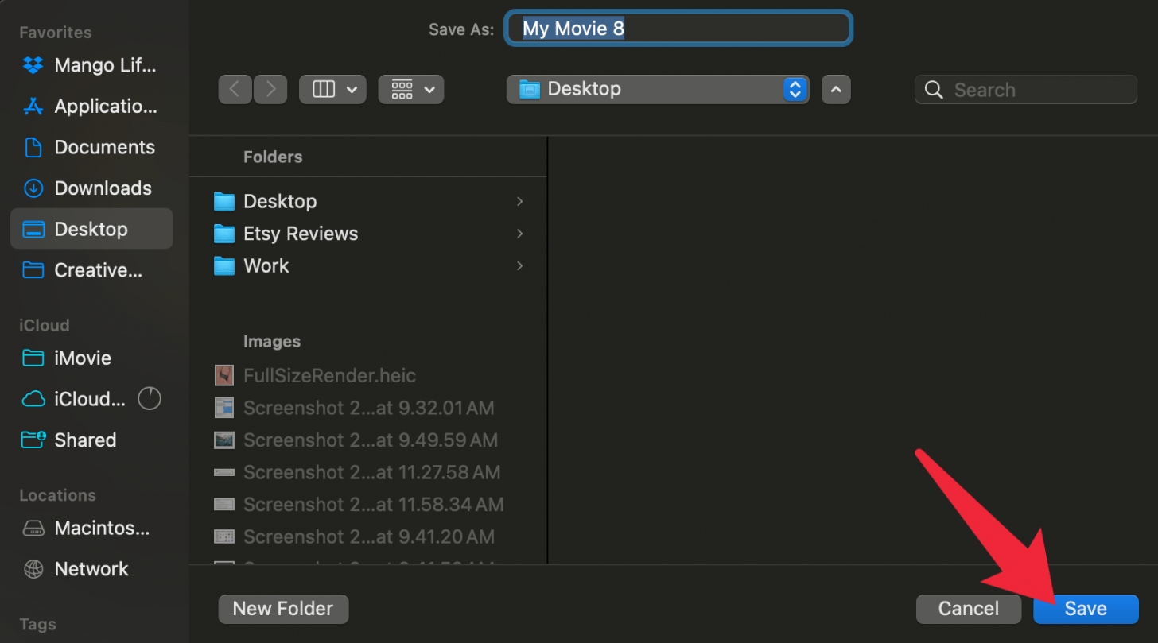Open the Desktop location popup menu
The height and width of the screenshot is (643, 1158).
pyautogui.click(x=657, y=89)
